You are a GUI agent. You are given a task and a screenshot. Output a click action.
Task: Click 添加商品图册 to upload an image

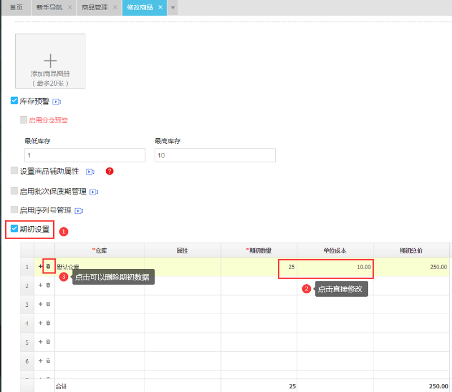(x=50, y=61)
